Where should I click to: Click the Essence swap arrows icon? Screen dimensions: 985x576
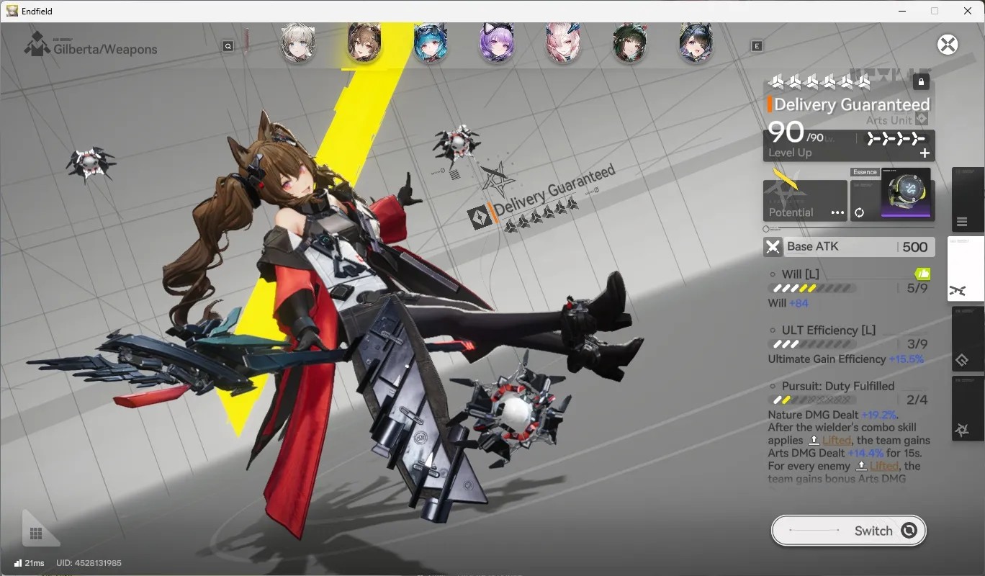859,212
